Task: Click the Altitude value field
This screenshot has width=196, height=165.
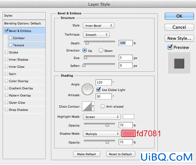Action: coord(104,96)
